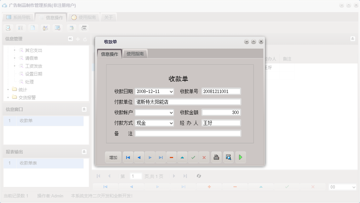The image size is (360, 203).
Task: Click the refresh icon beside page navigation
Action: tap(199, 176)
